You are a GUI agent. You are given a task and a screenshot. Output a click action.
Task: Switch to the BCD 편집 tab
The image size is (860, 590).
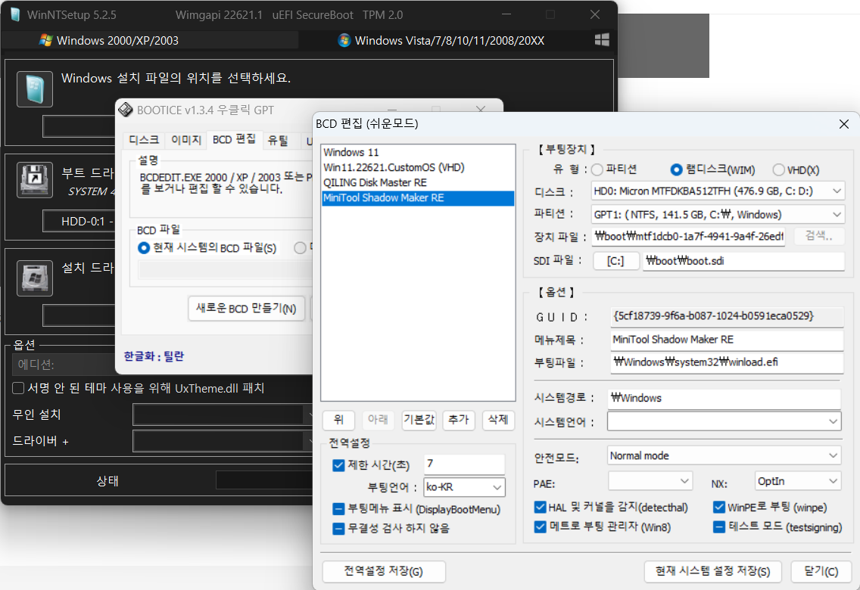(x=234, y=139)
